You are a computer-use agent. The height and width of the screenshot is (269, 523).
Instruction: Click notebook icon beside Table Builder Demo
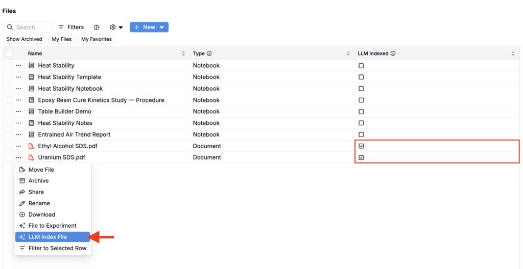click(31, 111)
